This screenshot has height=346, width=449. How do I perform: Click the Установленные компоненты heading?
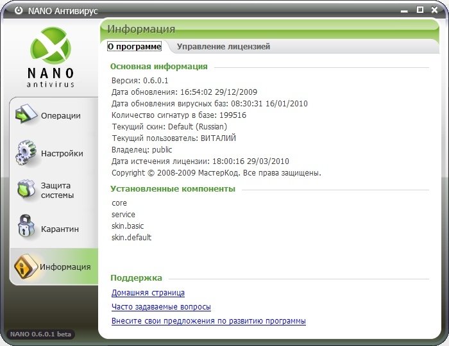(173, 189)
